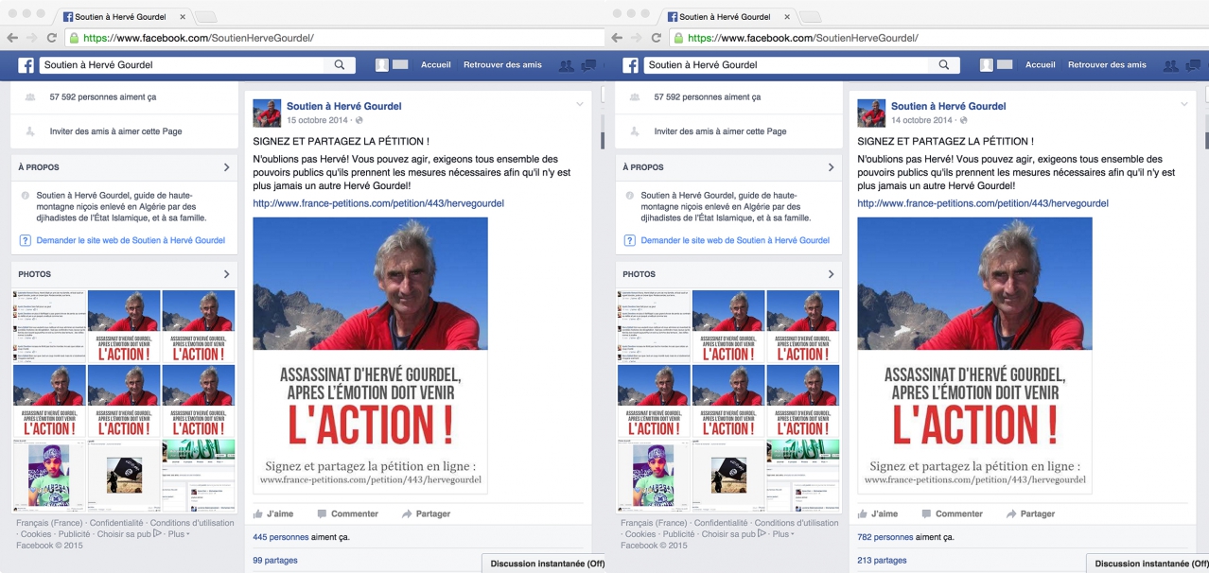Screen dimensions: 1209x573
Task: Open the Plus footer dropdown in the left window
Action: (x=179, y=534)
